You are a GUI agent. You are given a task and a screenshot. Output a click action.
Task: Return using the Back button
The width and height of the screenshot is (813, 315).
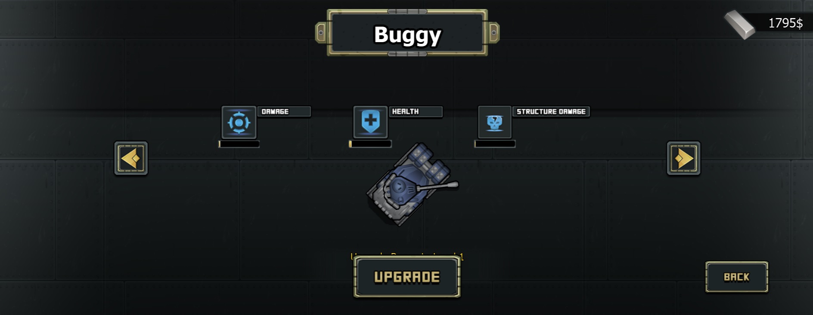736,277
